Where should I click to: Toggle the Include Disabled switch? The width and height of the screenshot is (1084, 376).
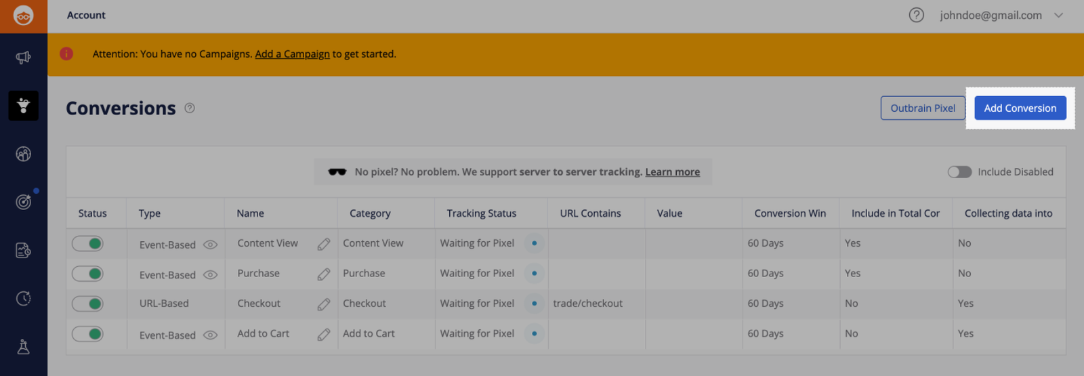pyautogui.click(x=959, y=172)
